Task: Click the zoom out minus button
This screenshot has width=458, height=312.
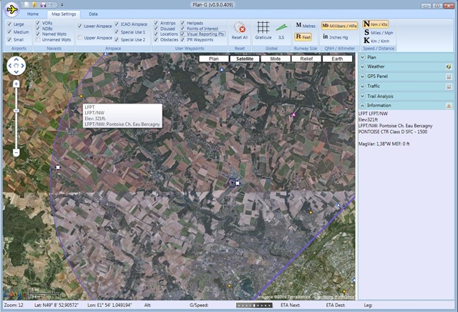Action: 16,152
